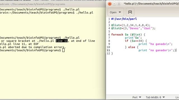Viewport: 179px width, 100px height.
Task: Close the hello.pl gedit window
Action: pyautogui.click(x=110, y=4)
